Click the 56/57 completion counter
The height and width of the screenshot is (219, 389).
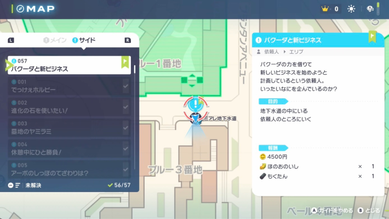pyautogui.click(x=119, y=185)
